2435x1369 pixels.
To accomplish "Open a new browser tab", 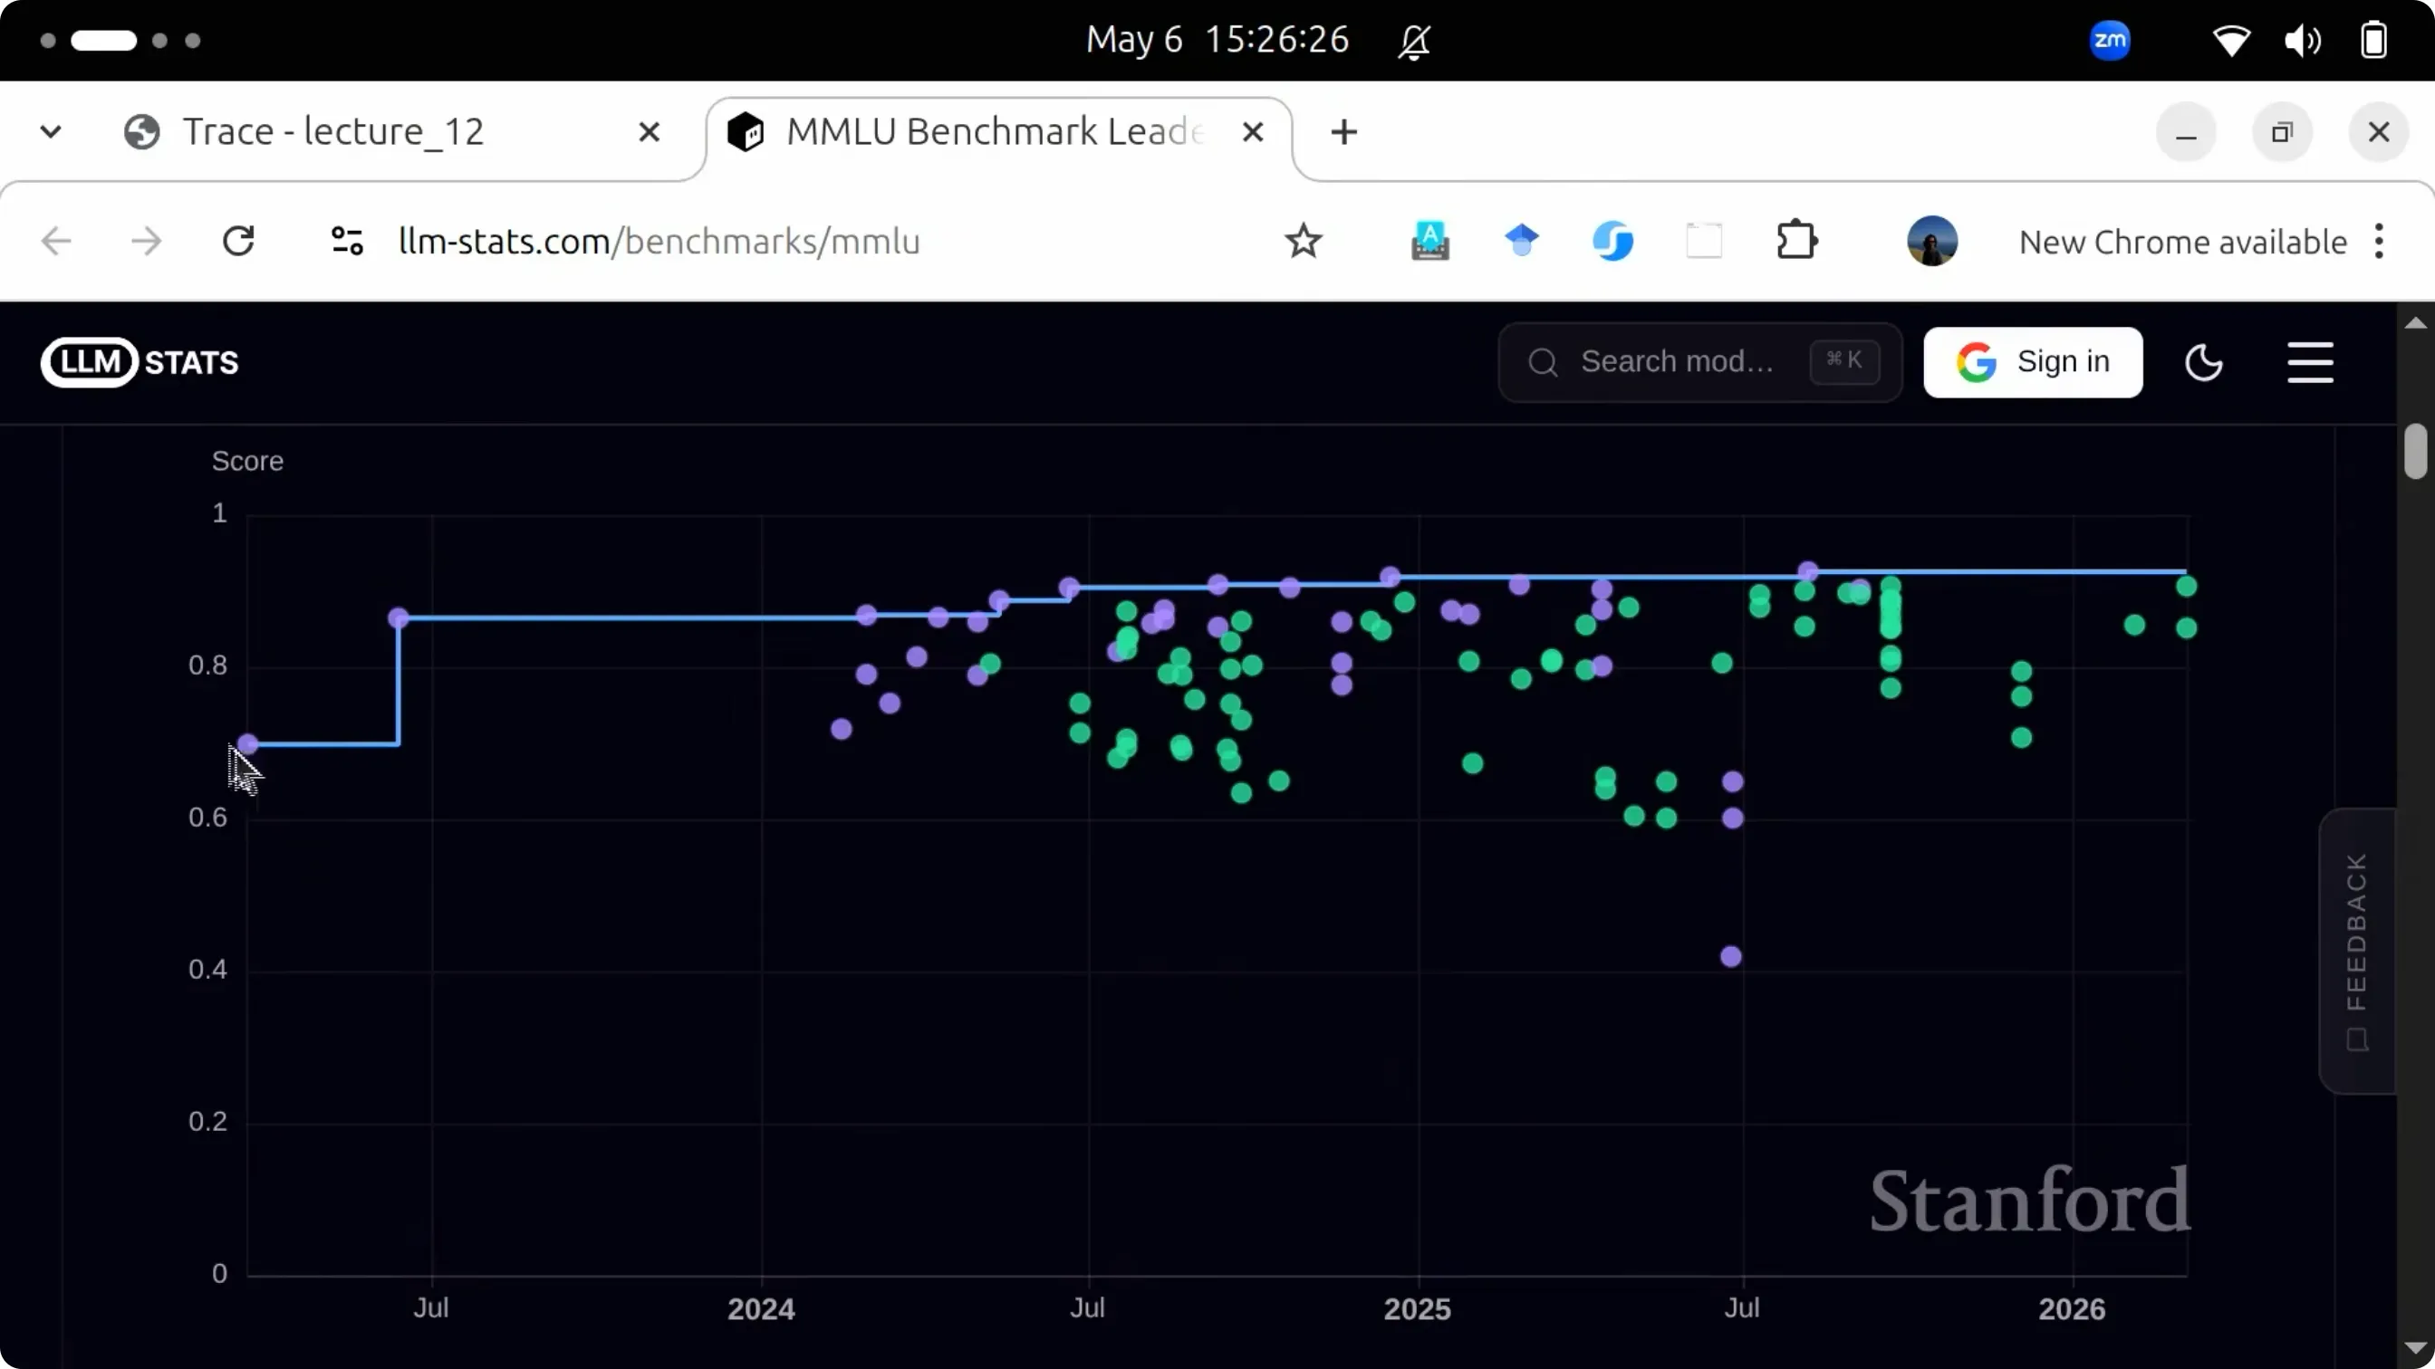I will pyautogui.click(x=1343, y=131).
